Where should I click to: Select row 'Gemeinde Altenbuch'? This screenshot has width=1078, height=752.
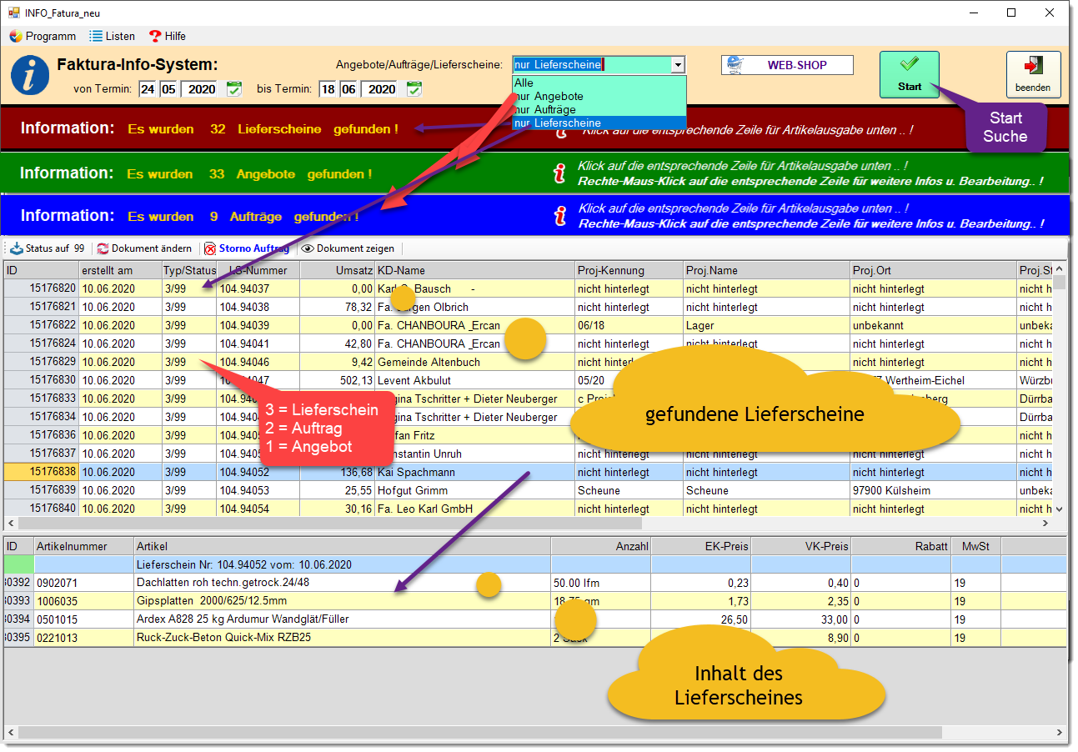point(528,362)
